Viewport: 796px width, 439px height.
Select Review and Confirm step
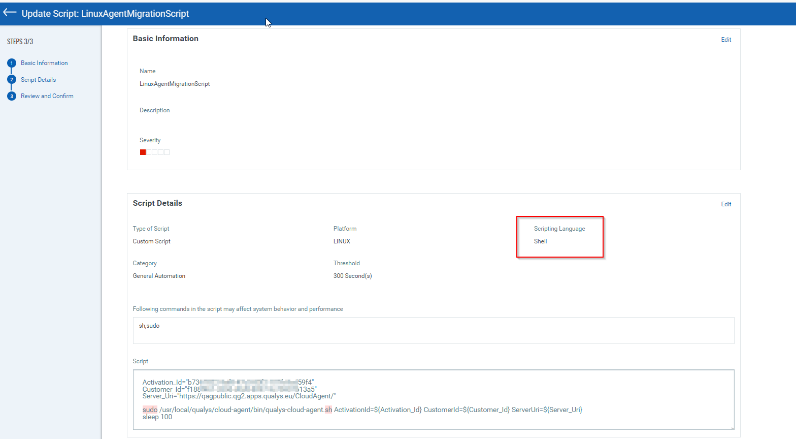47,96
